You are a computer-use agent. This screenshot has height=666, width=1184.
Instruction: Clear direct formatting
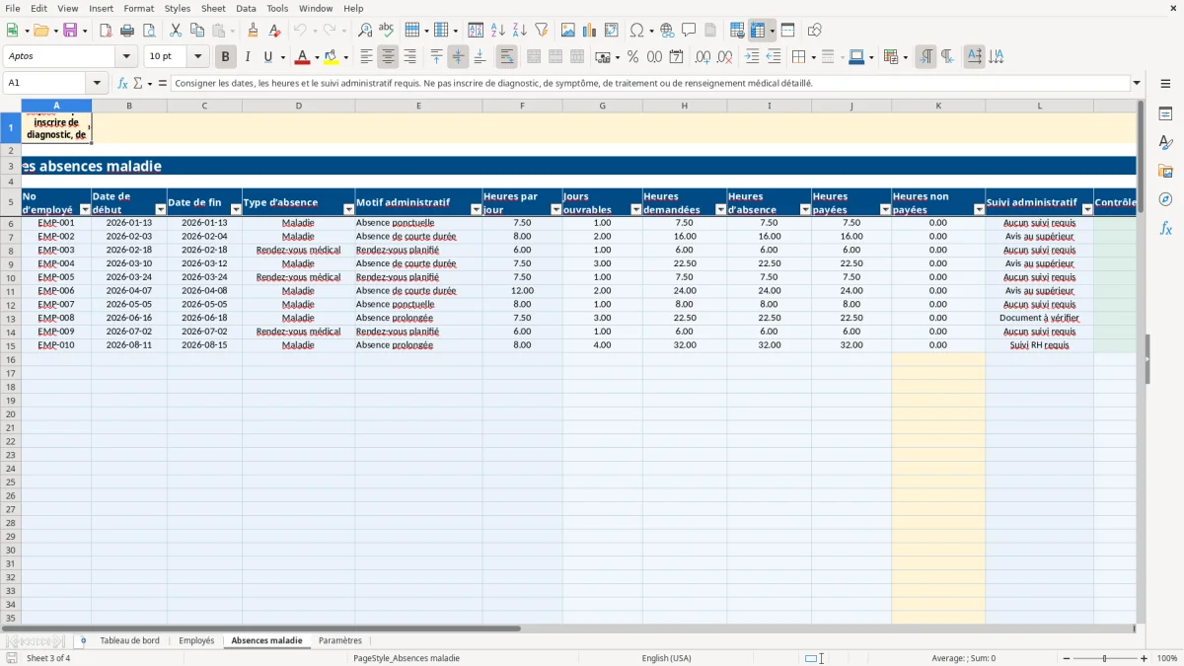click(274, 31)
